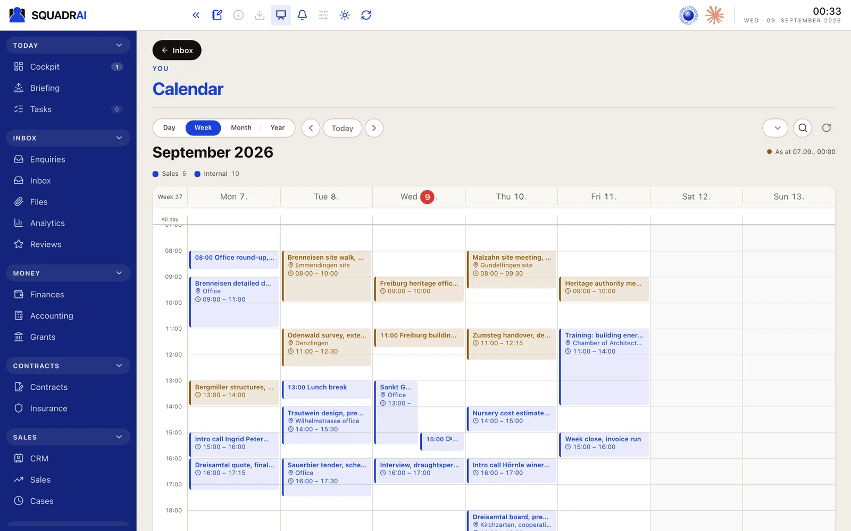This screenshot has width=851, height=531.
Task: Open Finances in sidebar
Action: click(68, 295)
